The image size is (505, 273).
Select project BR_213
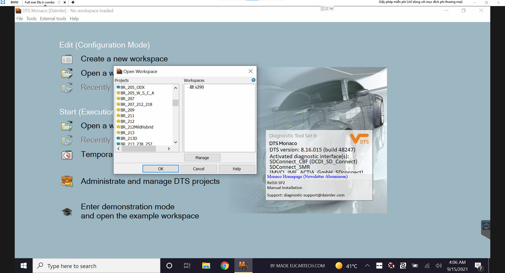[127, 133]
